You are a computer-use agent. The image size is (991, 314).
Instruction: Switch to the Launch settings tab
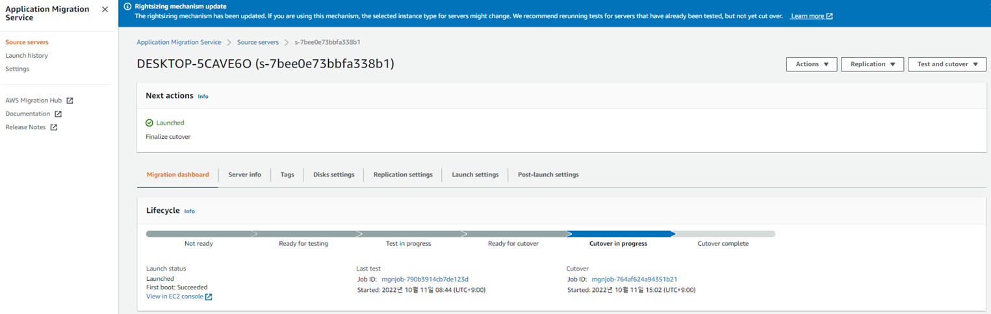tap(475, 175)
